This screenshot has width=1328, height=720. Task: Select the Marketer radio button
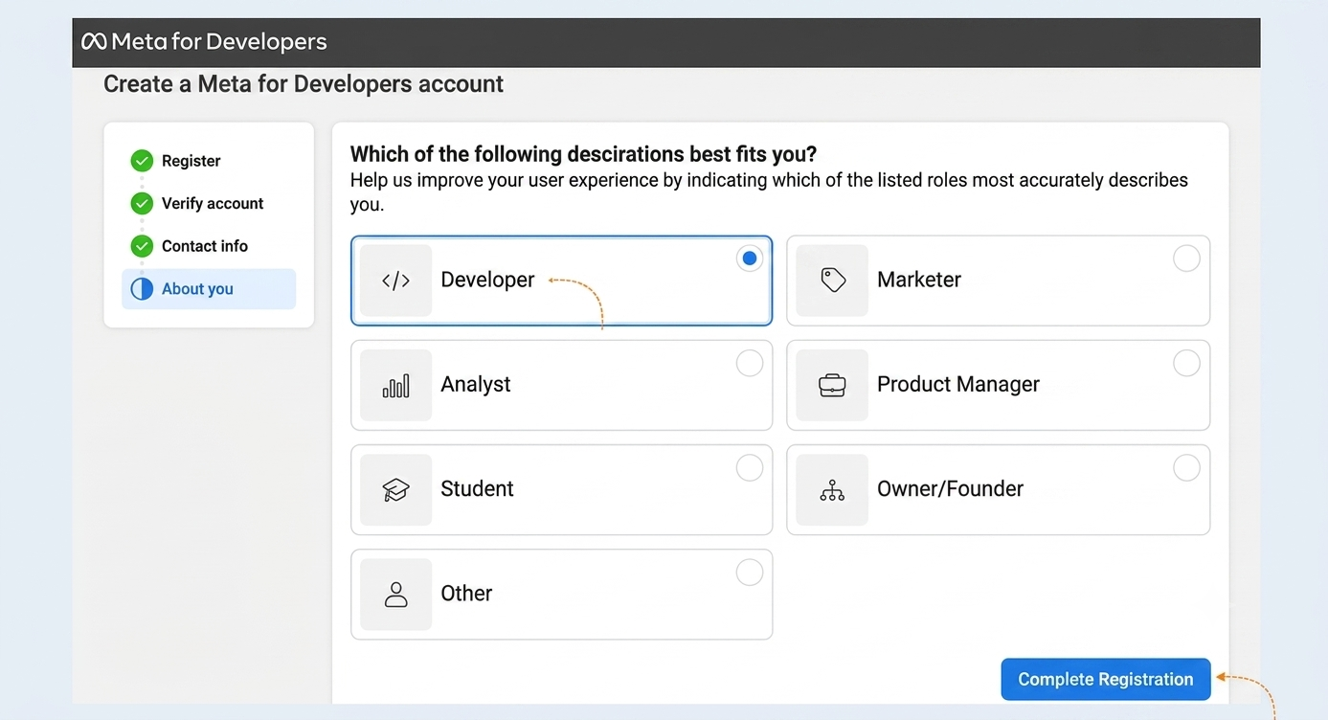tap(1186, 259)
